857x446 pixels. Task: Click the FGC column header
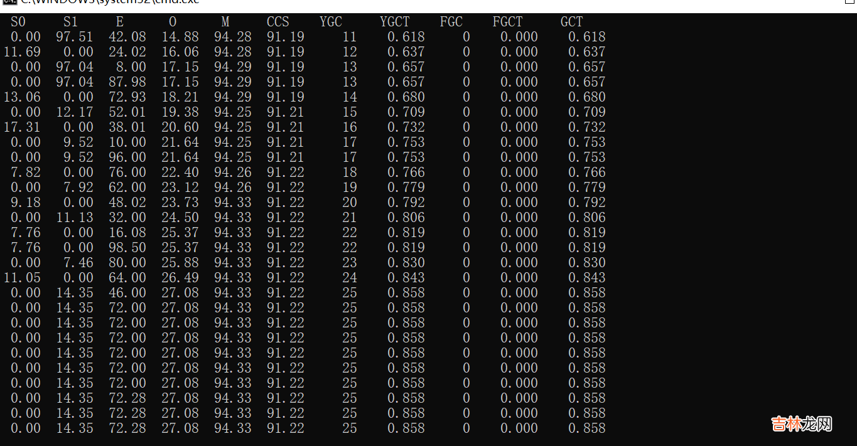pos(451,22)
